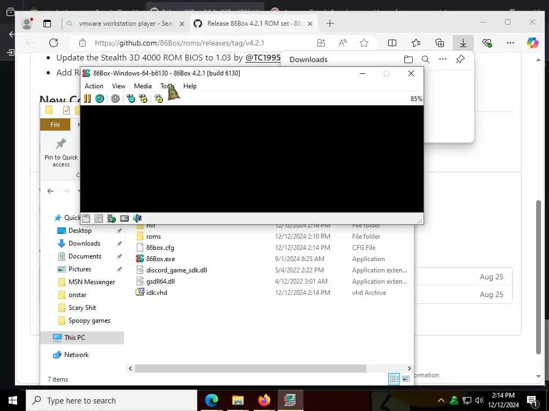
Task: Open Help menu in 86Box
Action: [190, 86]
